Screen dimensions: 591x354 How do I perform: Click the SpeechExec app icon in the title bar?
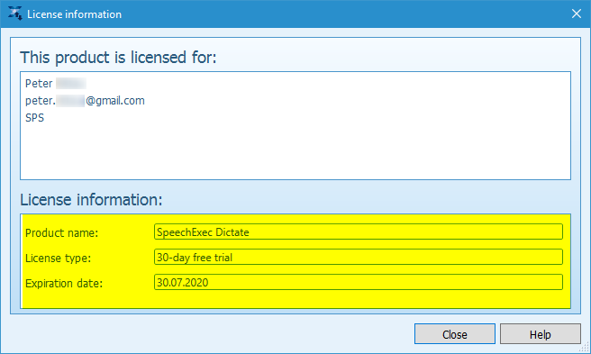coord(14,14)
